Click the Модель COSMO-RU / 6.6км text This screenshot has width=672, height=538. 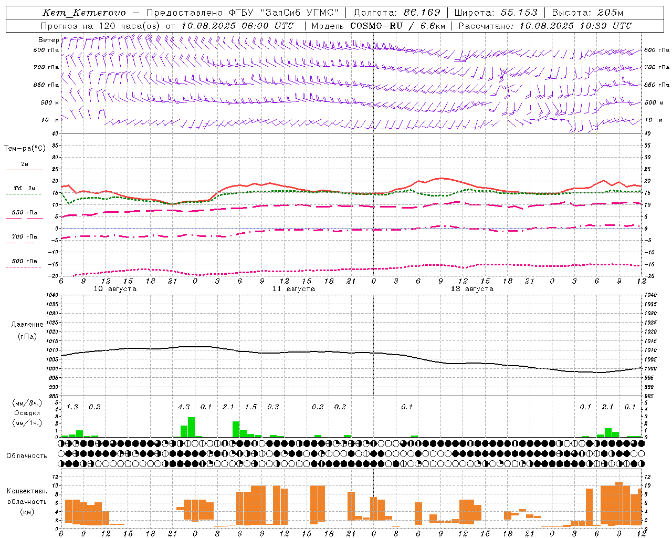pyautogui.click(x=379, y=25)
